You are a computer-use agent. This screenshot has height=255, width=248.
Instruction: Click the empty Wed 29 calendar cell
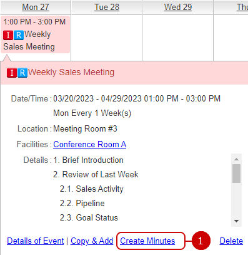click(178, 38)
